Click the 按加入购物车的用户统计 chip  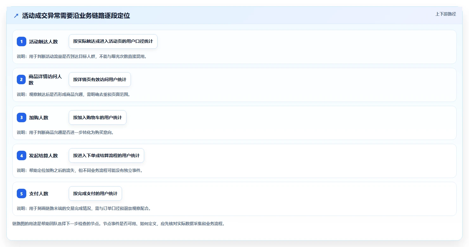click(x=98, y=117)
